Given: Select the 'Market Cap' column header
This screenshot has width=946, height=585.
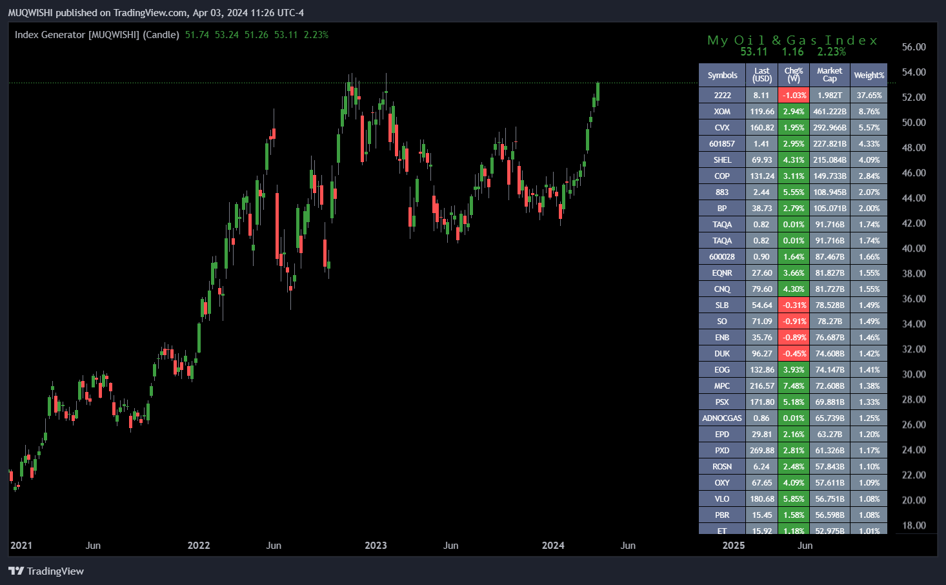Looking at the screenshot, I should (x=830, y=75).
